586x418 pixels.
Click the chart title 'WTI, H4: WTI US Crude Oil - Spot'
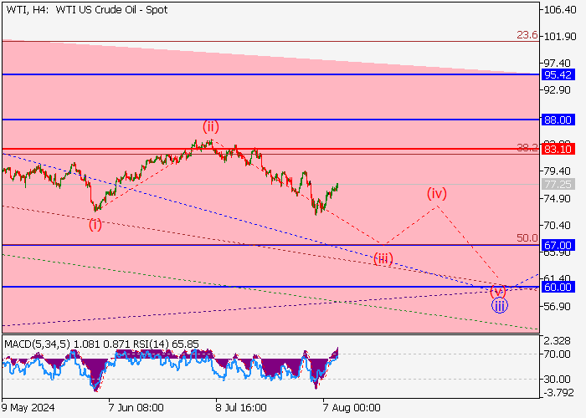[87, 10]
